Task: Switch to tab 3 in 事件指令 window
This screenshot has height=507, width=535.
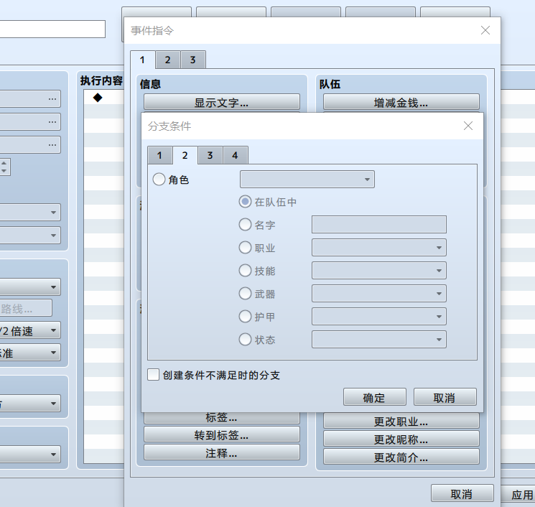Action: [x=193, y=60]
